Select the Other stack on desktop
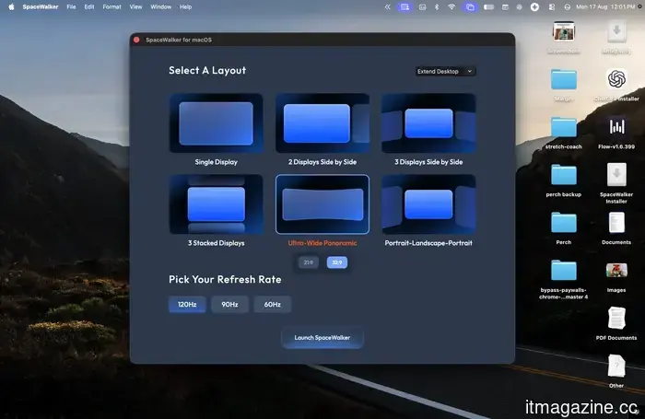 [x=616, y=371]
